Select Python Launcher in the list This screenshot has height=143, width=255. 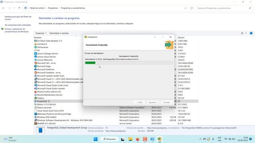tap(44, 108)
